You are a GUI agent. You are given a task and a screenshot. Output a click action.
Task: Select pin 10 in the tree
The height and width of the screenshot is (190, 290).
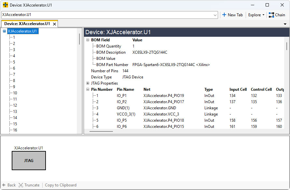tap(15, 93)
